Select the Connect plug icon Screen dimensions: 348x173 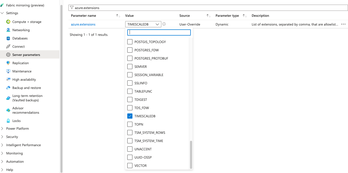8,47
